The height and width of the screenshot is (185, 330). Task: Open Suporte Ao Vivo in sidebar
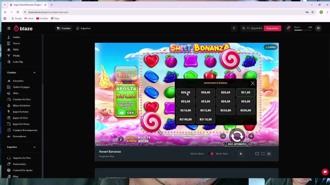click(22, 158)
